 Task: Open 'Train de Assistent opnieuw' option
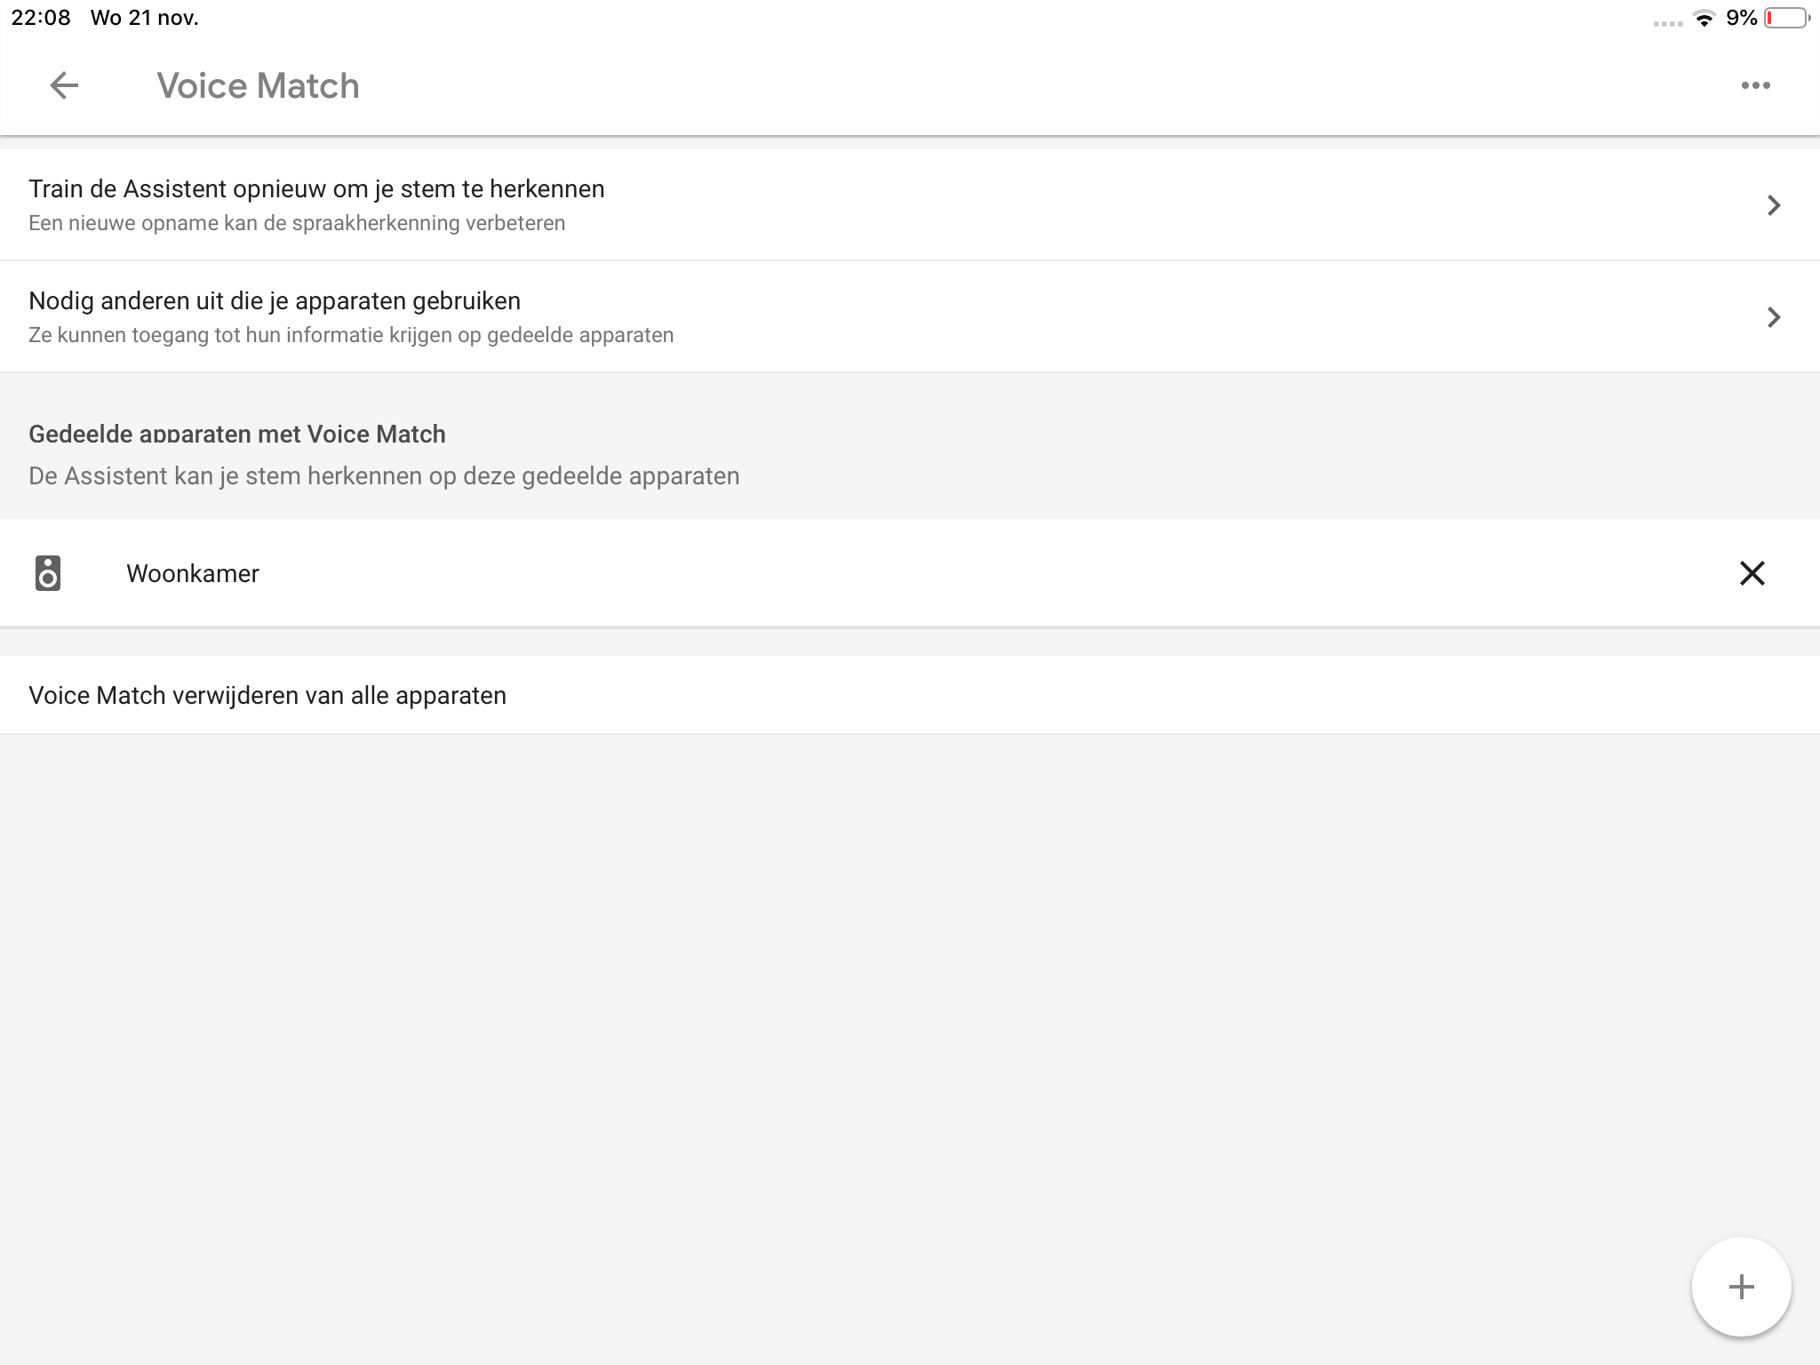click(x=316, y=189)
